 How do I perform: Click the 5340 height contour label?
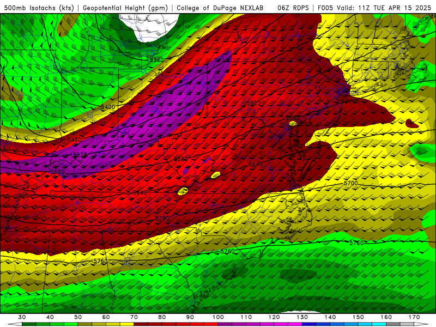(156, 60)
